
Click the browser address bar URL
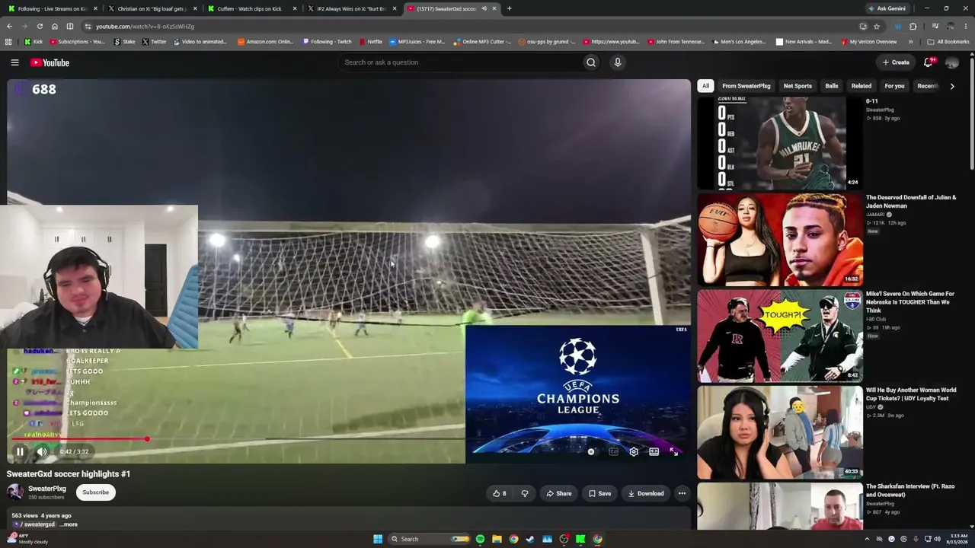pyautogui.click(x=145, y=26)
